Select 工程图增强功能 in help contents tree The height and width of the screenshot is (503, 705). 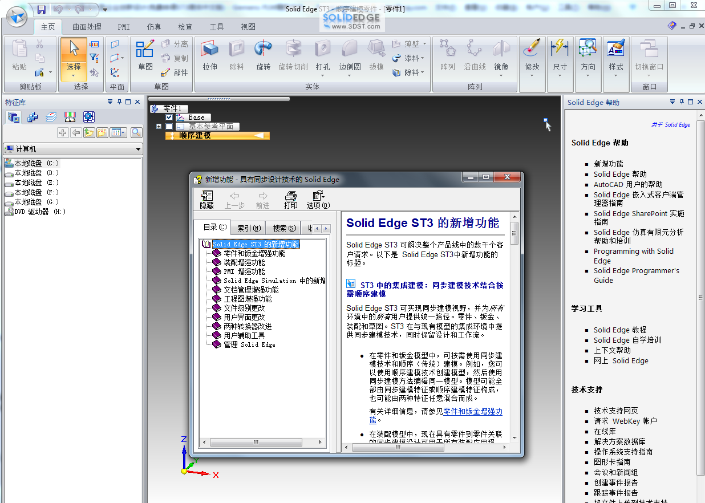248,299
